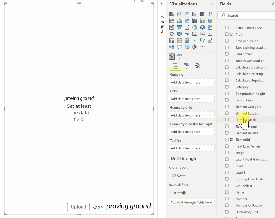Select the Proving Ground 3D custom visual

click(172, 57)
